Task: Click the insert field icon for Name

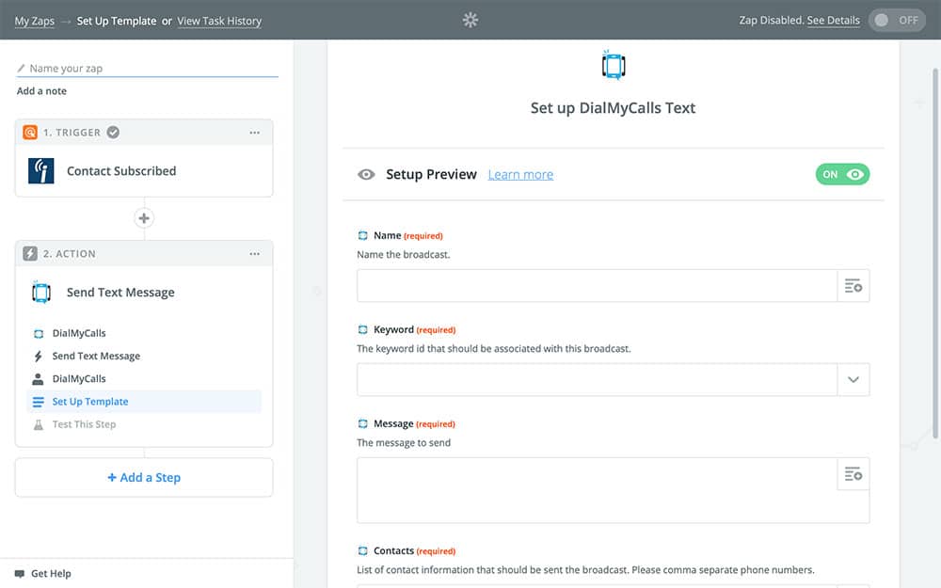Action: (x=853, y=286)
